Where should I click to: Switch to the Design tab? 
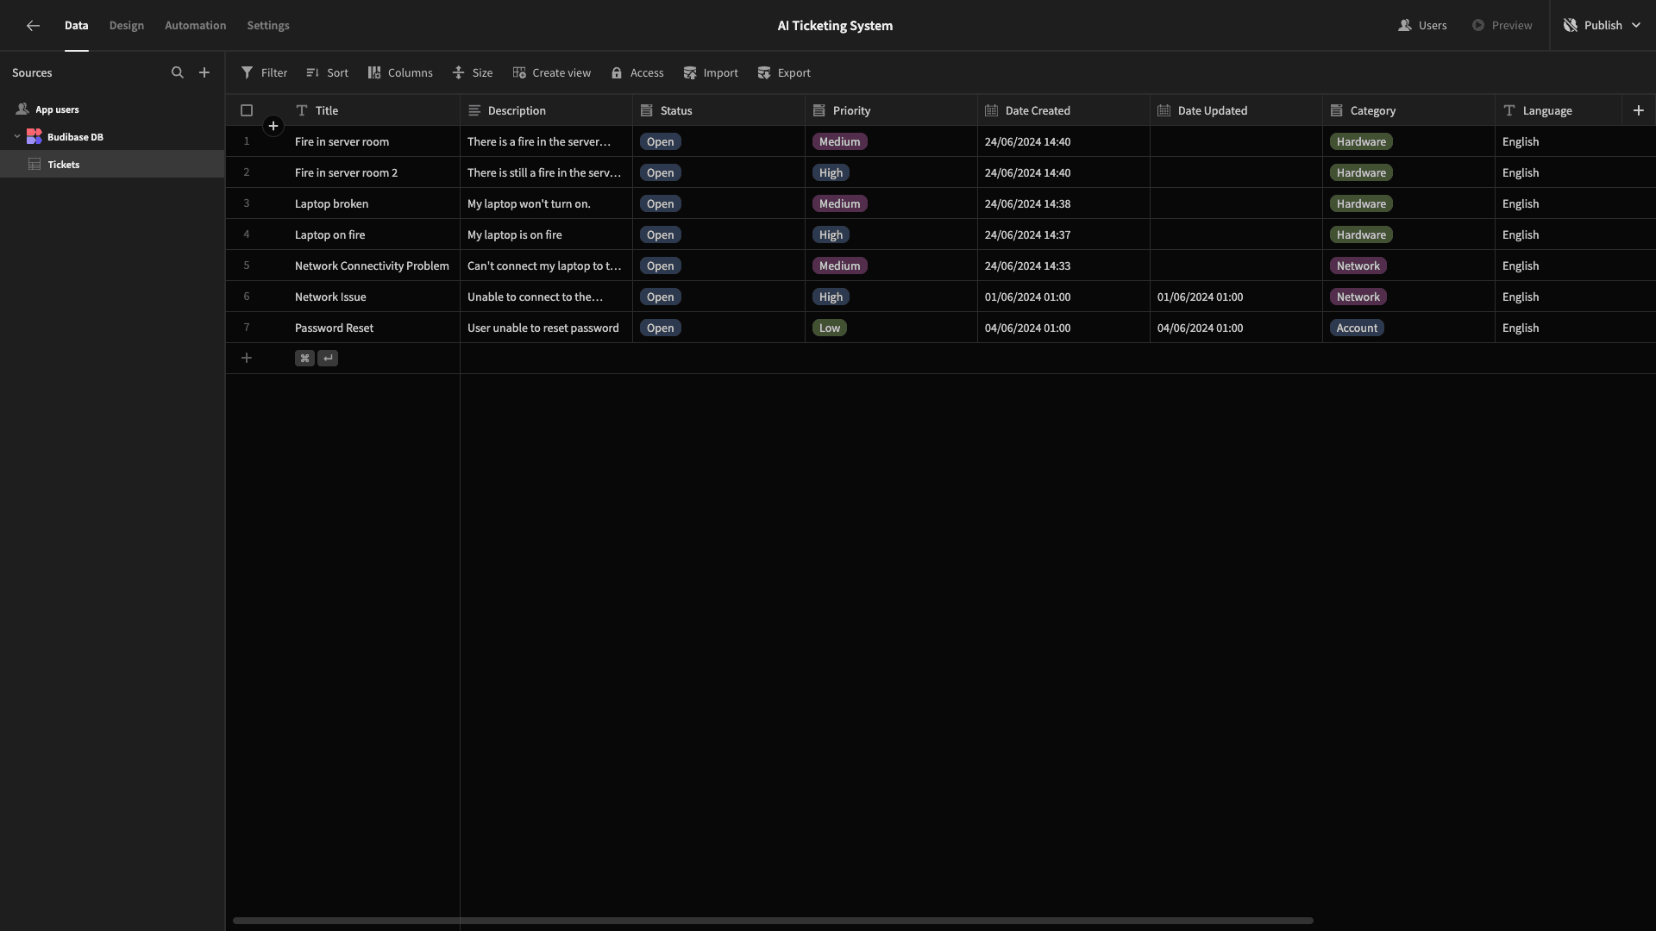pos(127,26)
